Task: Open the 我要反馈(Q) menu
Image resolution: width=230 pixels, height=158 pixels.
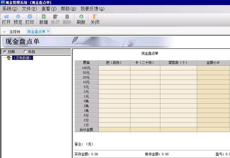Action: [x=92, y=9]
